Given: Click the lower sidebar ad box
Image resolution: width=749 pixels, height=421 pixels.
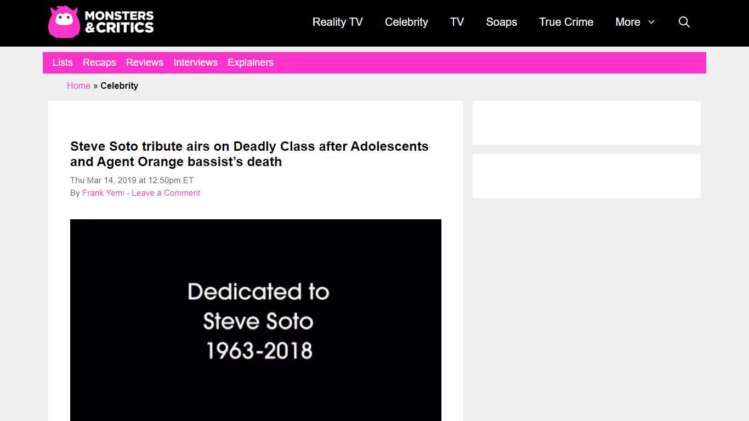Looking at the screenshot, I should [587, 176].
